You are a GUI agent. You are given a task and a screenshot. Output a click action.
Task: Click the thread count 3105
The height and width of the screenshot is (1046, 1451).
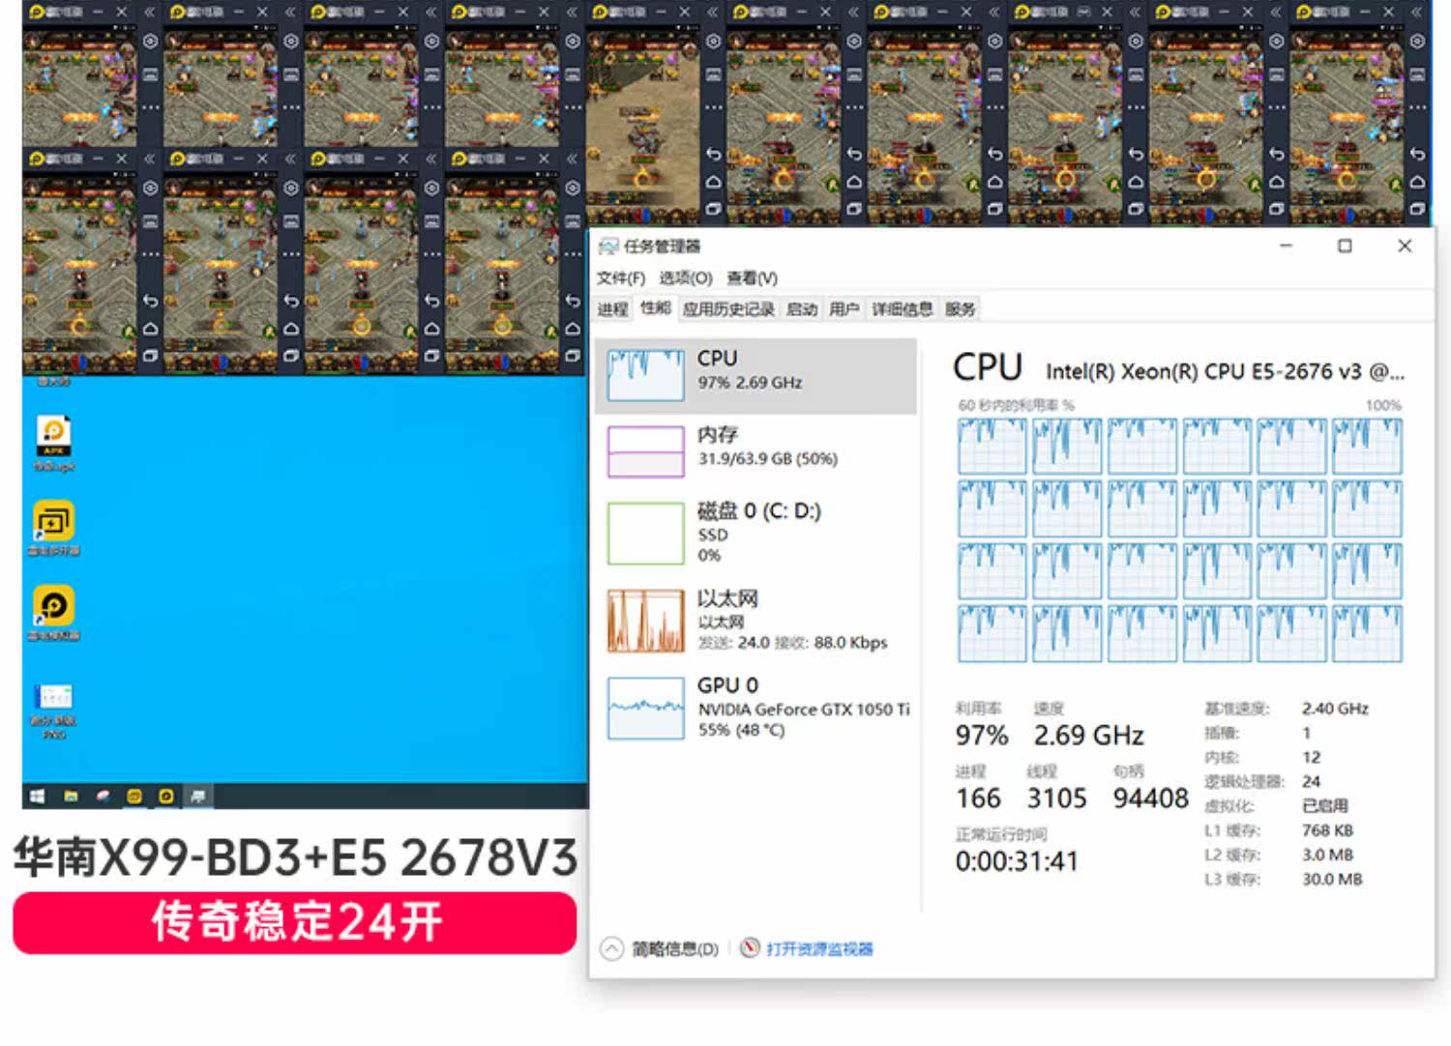tap(1057, 799)
